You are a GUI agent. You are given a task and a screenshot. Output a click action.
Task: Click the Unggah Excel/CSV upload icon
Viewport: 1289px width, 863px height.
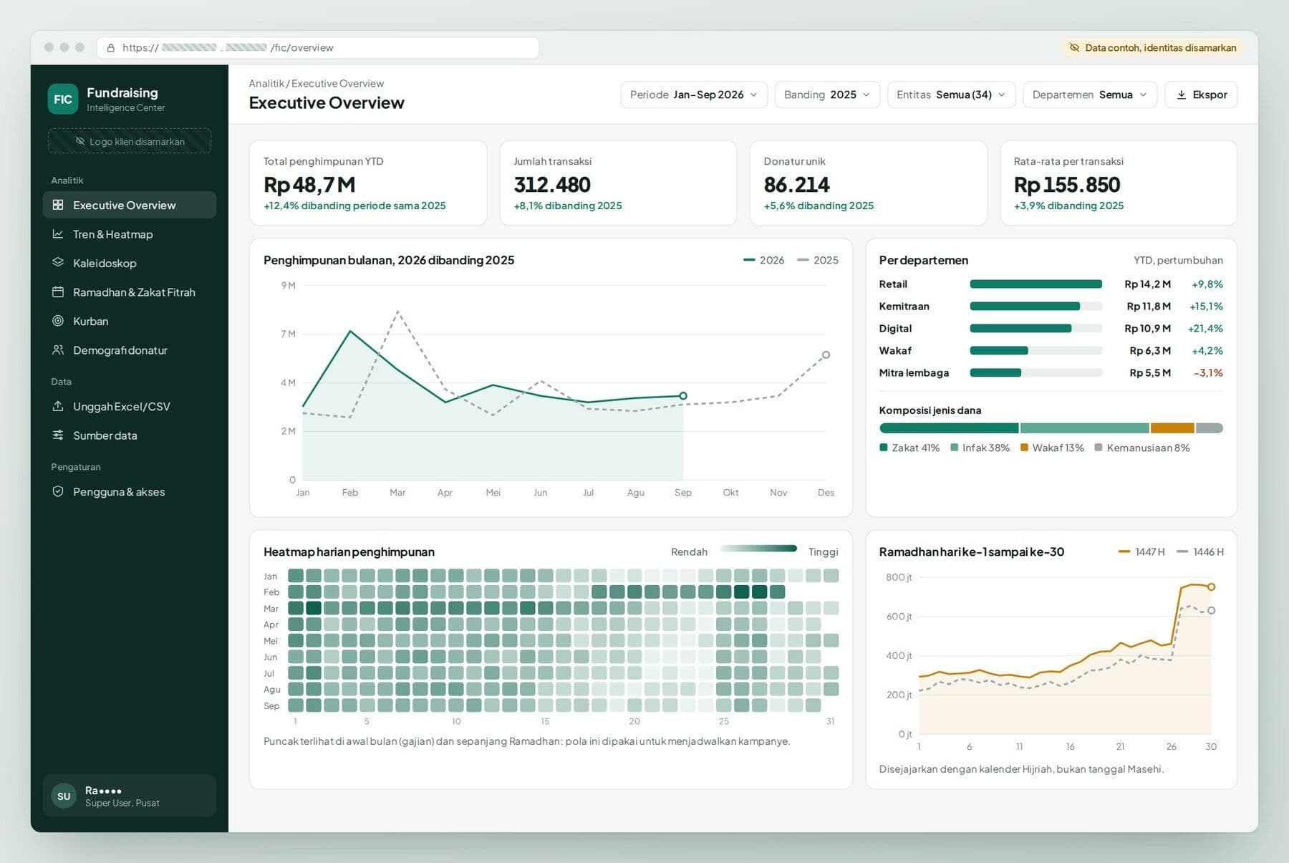(58, 406)
